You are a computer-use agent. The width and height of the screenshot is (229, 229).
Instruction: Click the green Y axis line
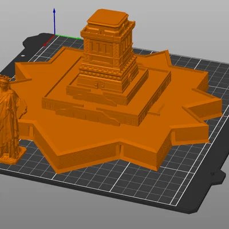tap(68, 37)
